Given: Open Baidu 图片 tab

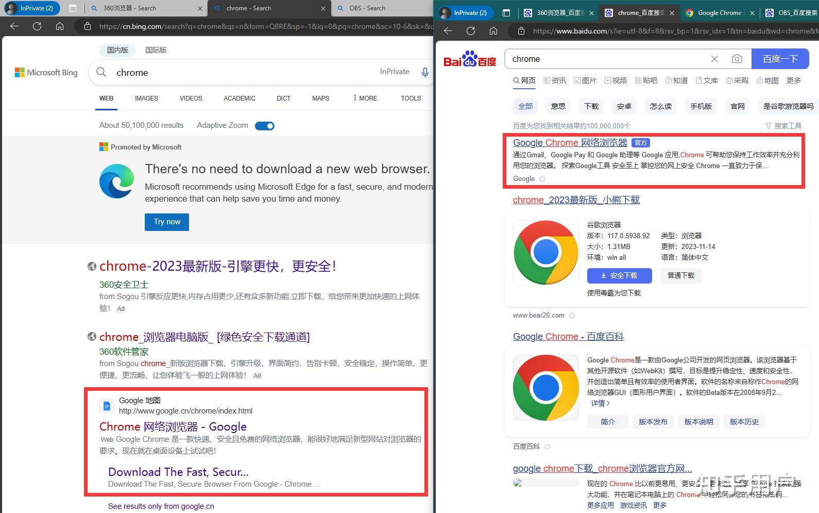Looking at the screenshot, I should pyautogui.click(x=585, y=80).
